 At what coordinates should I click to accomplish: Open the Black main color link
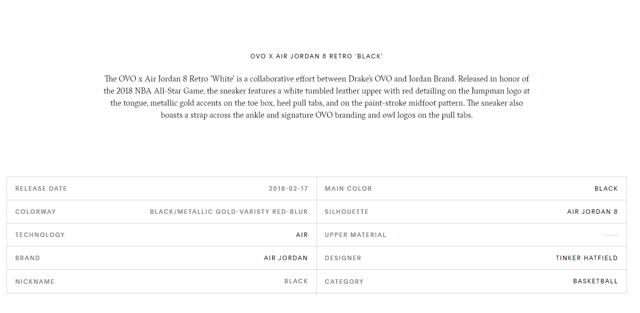[x=606, y=189]
